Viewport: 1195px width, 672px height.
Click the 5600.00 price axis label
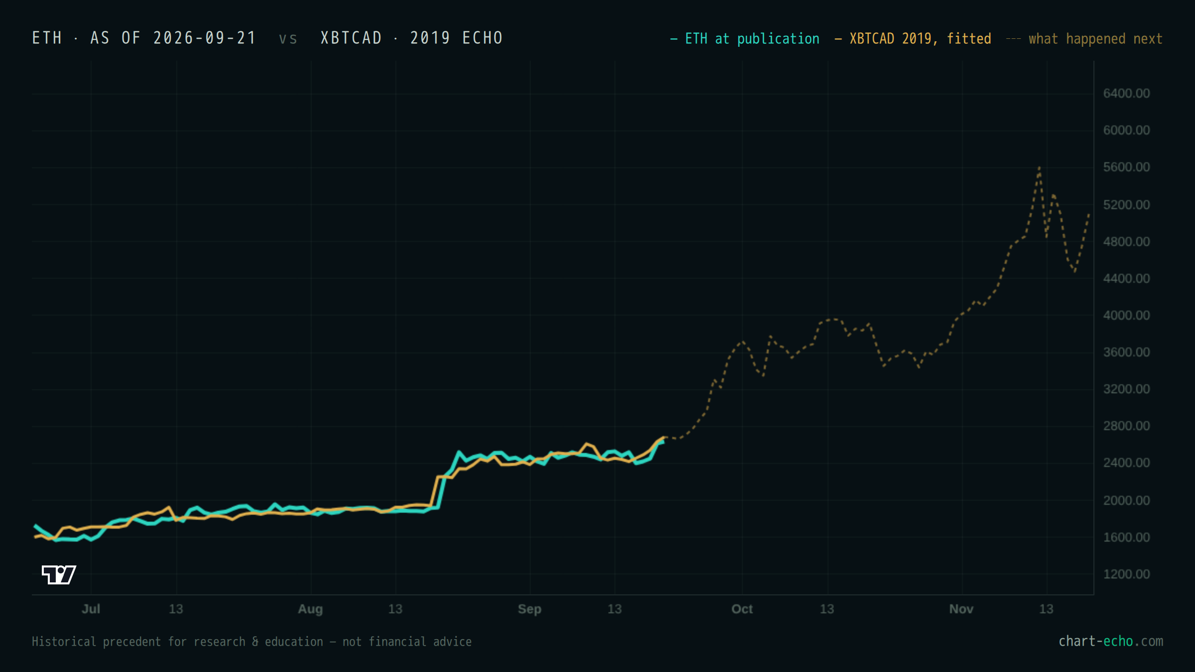tap(1126, 167)
